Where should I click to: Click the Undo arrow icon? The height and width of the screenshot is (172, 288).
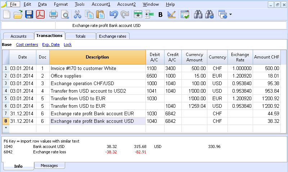click(114, 14)
